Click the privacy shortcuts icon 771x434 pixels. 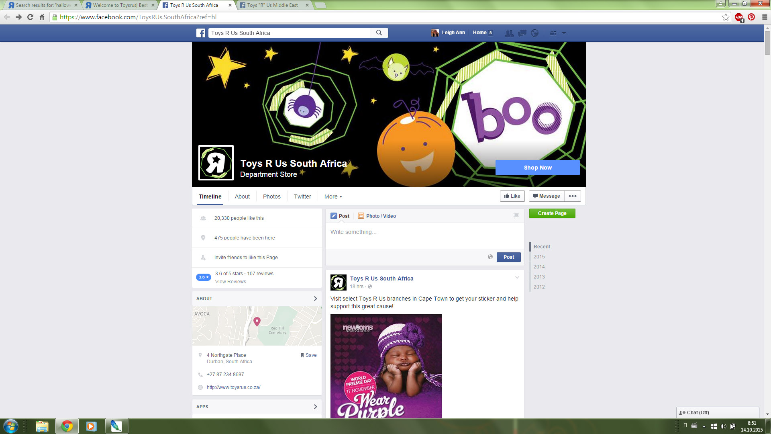(x=553, y=33)
